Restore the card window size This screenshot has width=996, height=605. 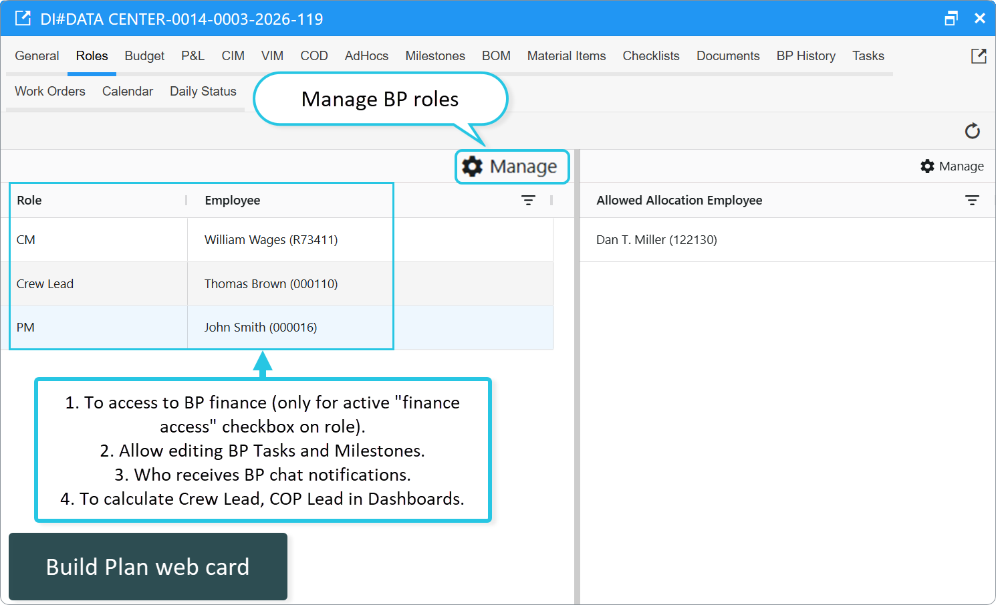pos(951,18)
